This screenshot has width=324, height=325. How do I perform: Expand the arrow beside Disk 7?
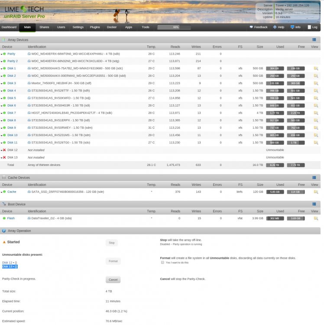pyautogui.click(x=1, y=114)
